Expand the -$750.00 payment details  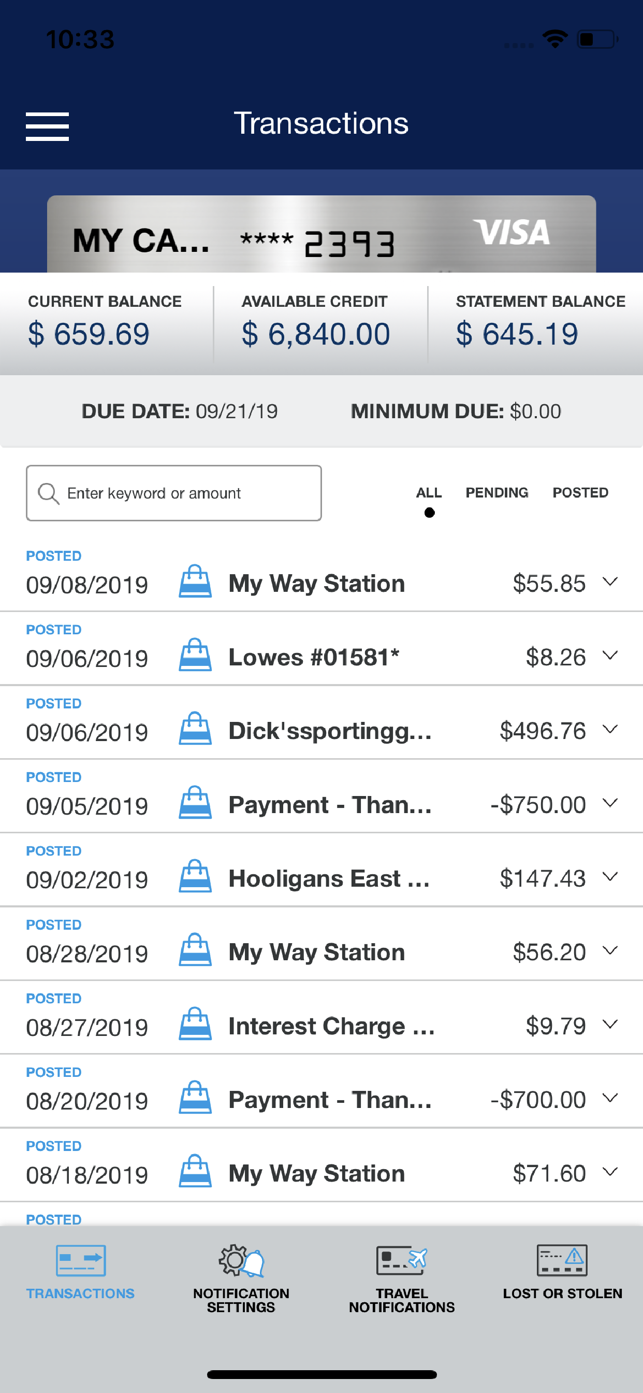point(610,803)
